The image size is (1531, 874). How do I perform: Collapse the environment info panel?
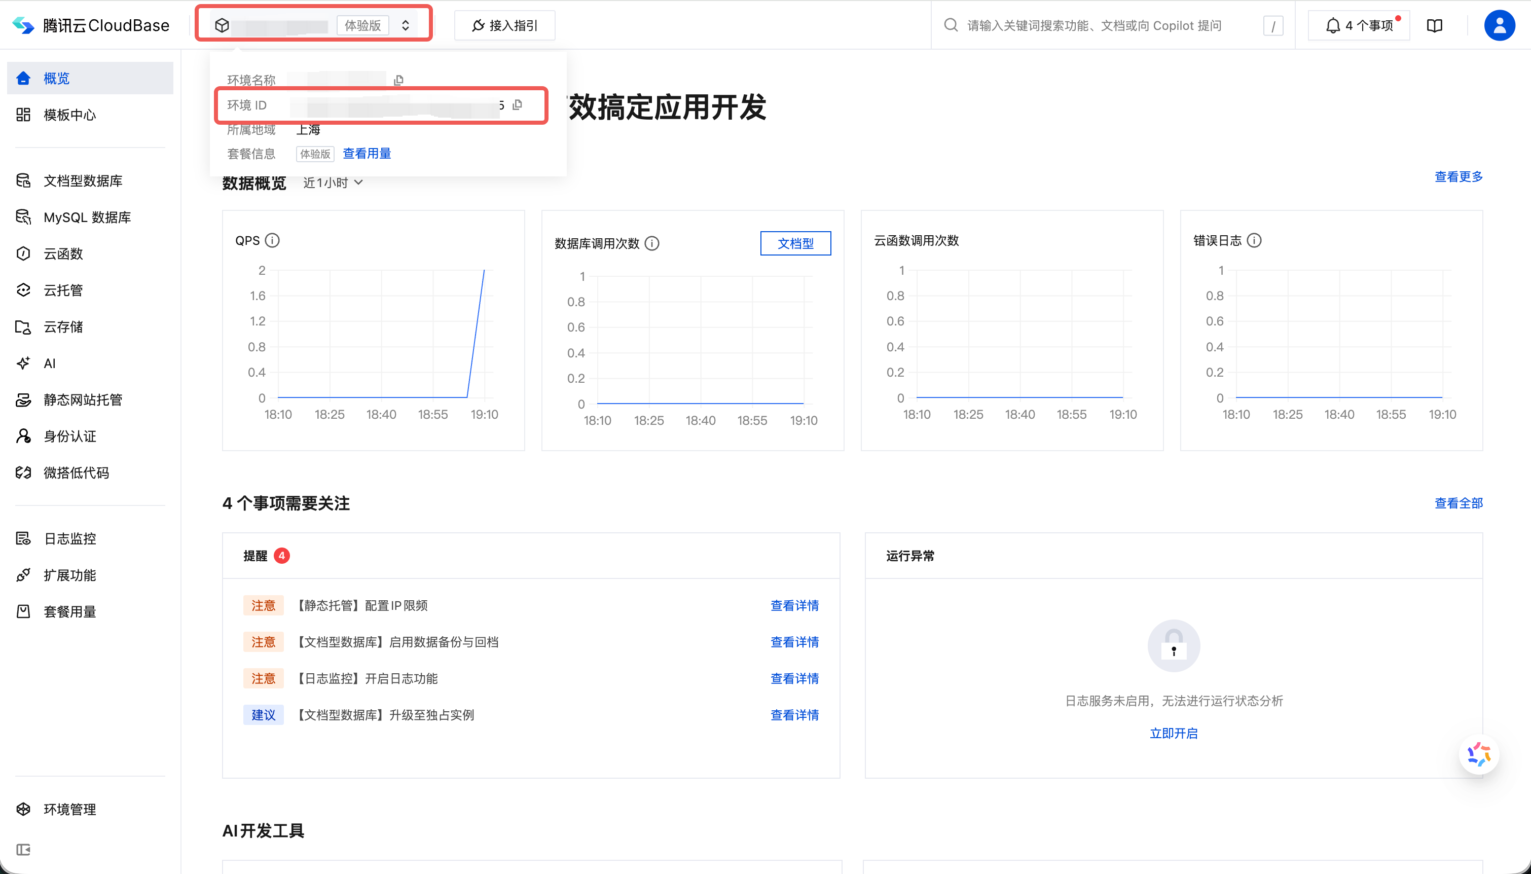coord(405,25)
